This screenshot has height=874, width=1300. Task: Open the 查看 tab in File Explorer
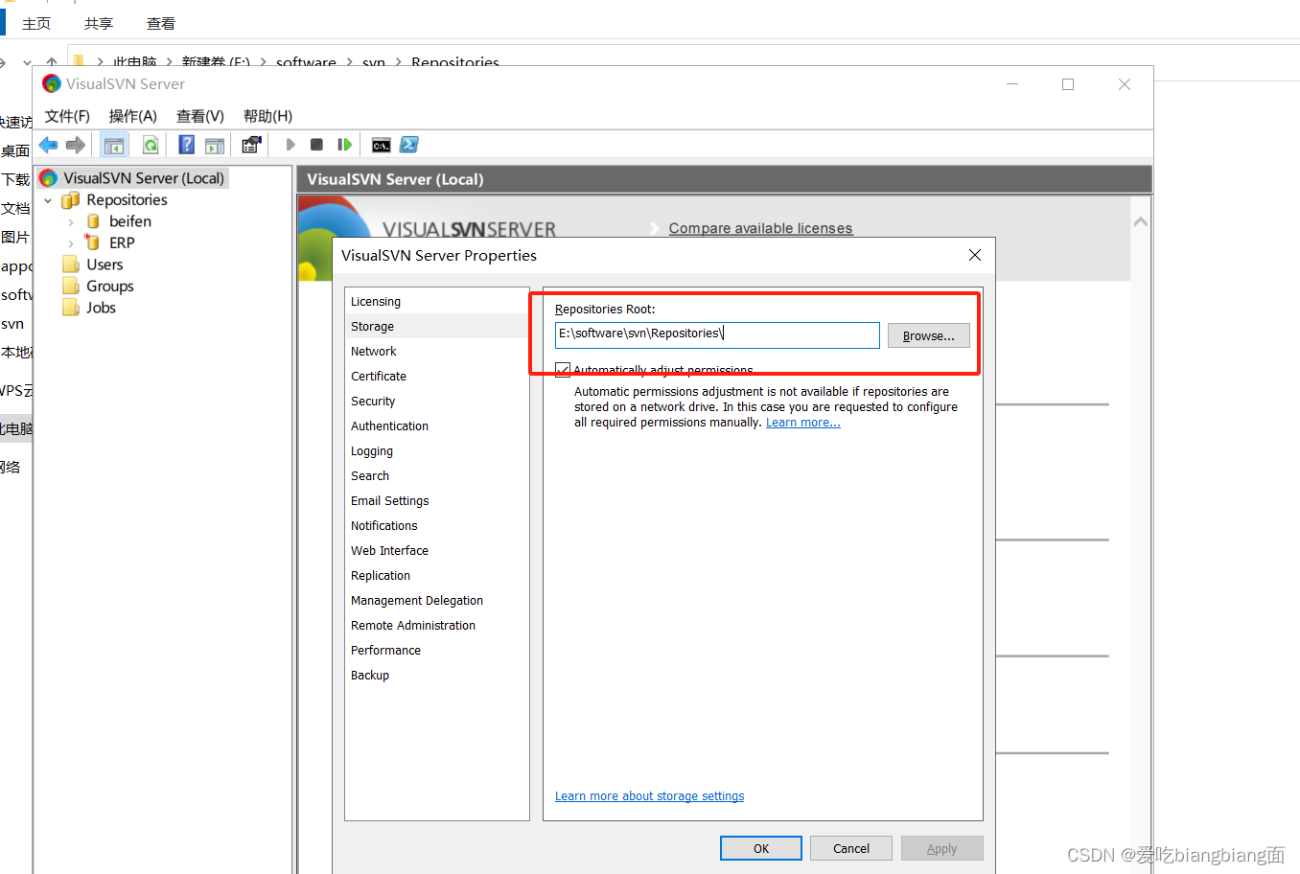[161, 23]
